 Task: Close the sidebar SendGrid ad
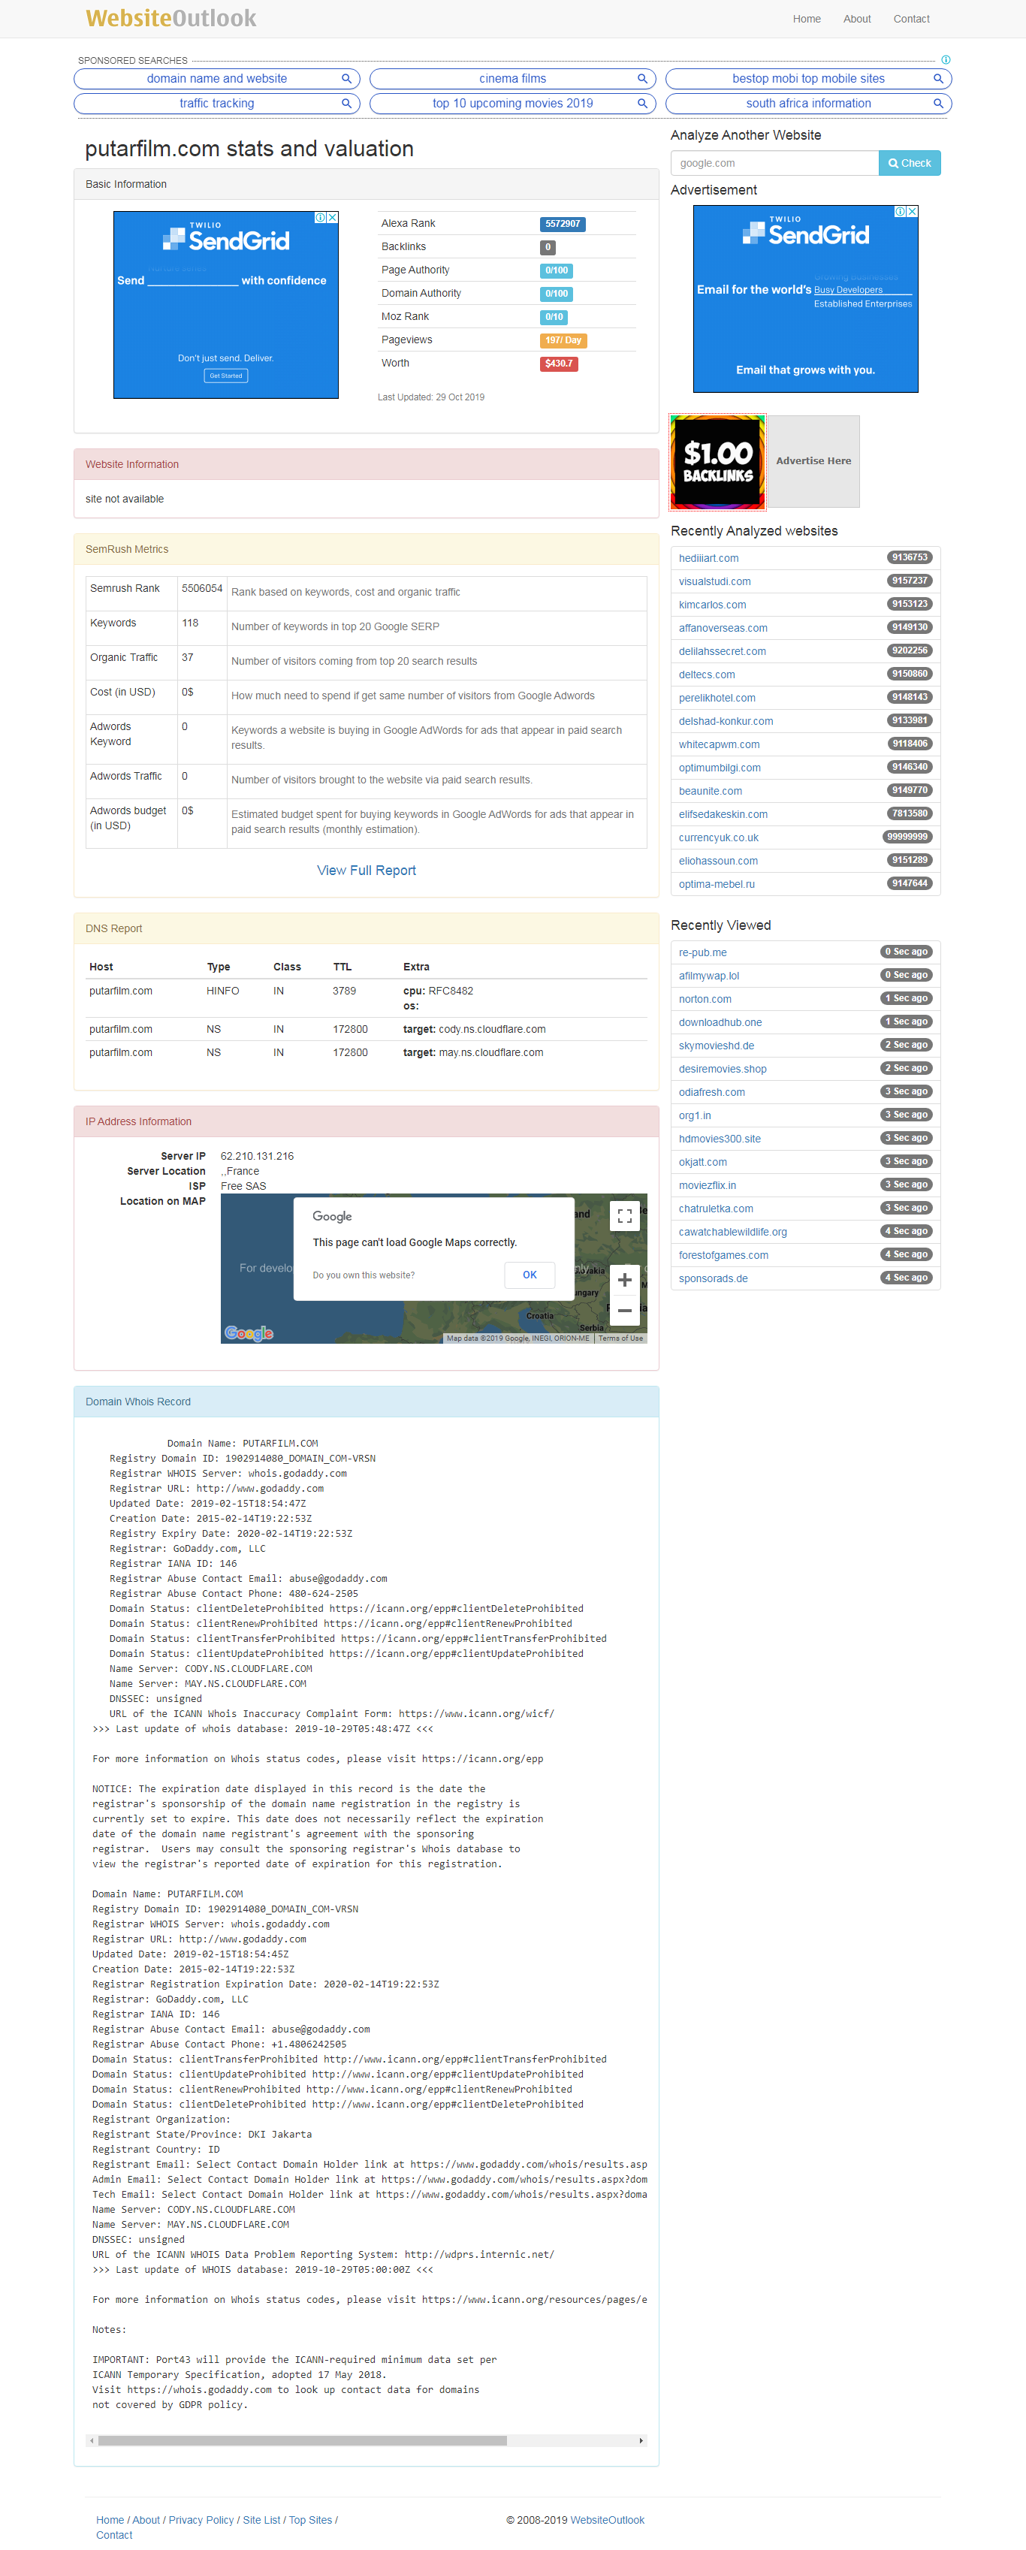913,211
